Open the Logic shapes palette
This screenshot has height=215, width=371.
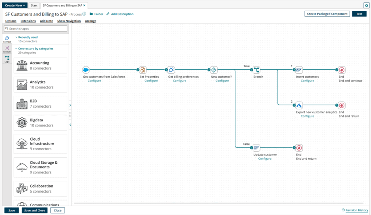click(7, 59)
